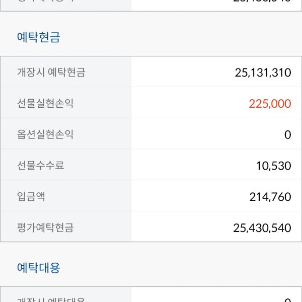Tap the 25,131,310 opening deposit value
Screen dimensions: 302x302
pos(263,72)
